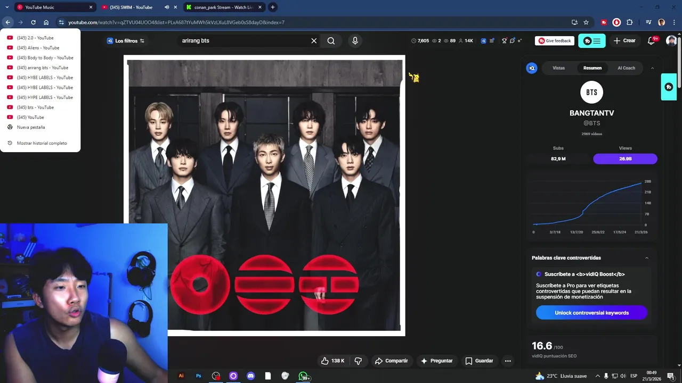
Task: Open a new browser tab with plus
Action: click(273, 7)
